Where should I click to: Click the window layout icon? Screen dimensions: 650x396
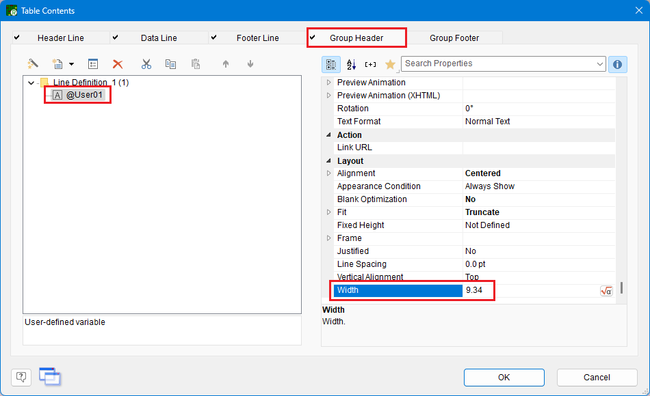coord(50,376)
